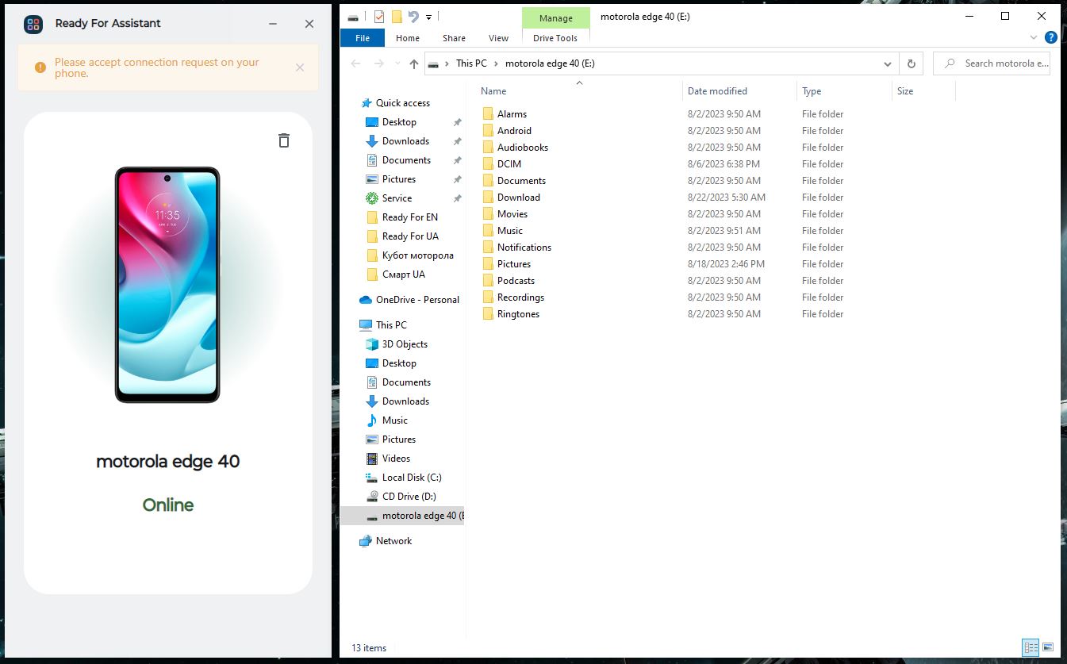
Task: Open the Drive Tools ribbon tab
Action: coord(555,38)
